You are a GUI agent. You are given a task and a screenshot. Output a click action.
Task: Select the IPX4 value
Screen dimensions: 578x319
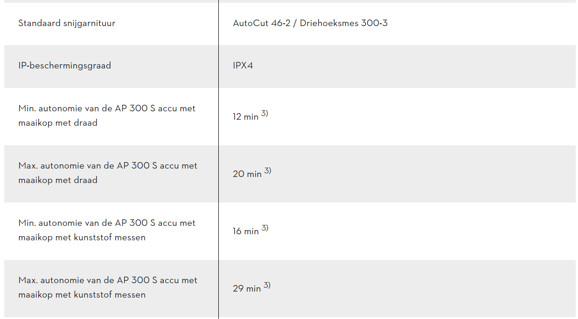pyautogui.click(x=243, y=66)
